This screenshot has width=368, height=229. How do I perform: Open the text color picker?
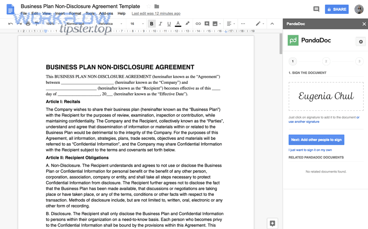(178, 24)
